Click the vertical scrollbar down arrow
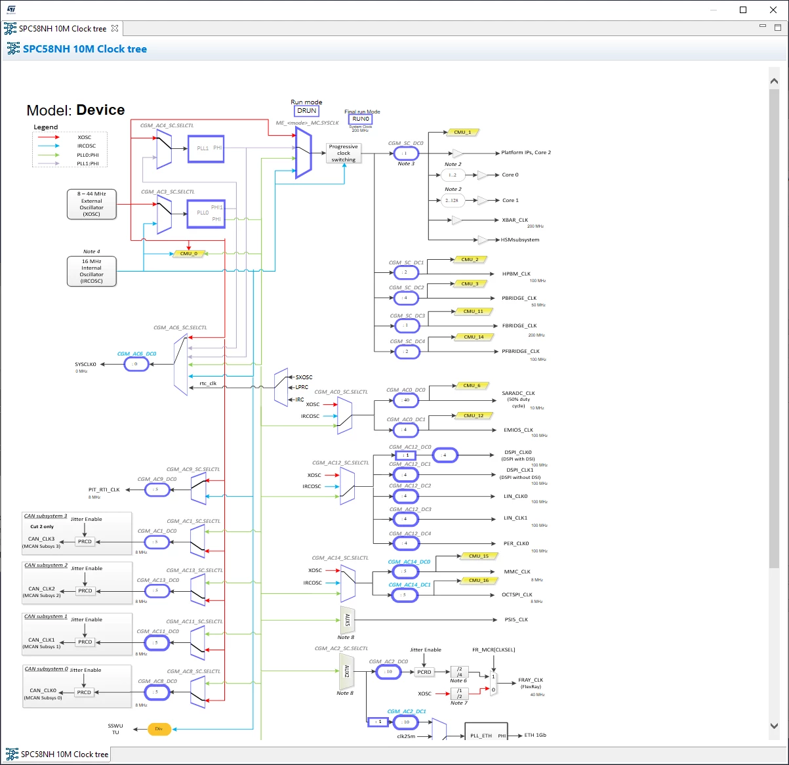This screenshot has width=789, height=765. pos(773,725)
